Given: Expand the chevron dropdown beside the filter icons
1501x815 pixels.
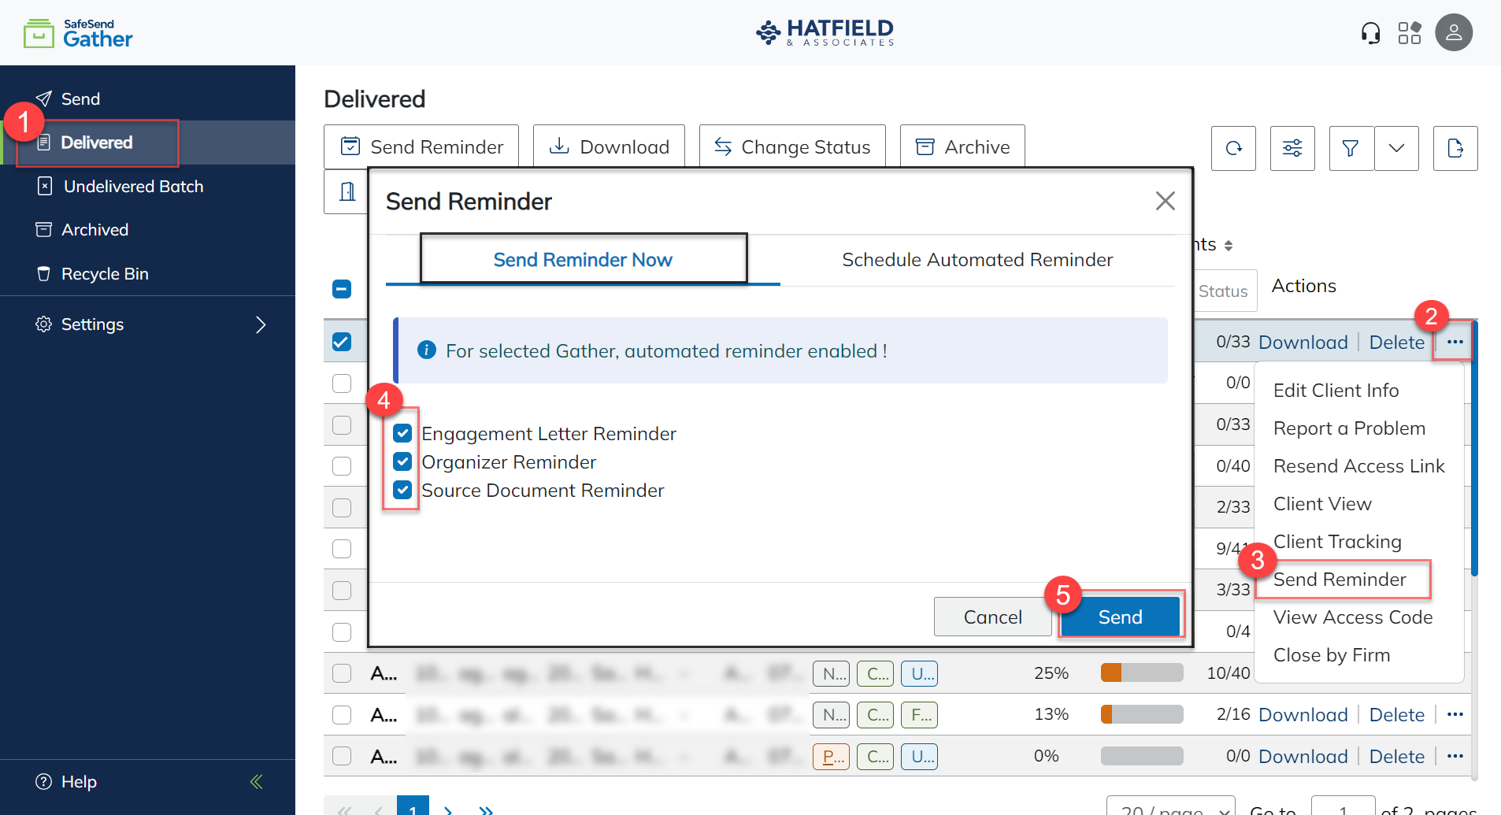Looking at the screenshot, I should [1397, 148].
